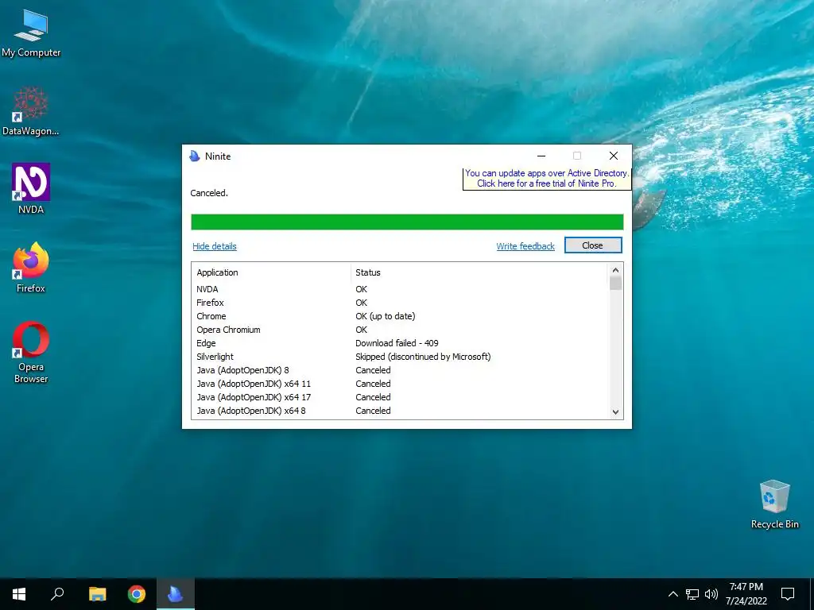Open the My Computer desktop icon

pyautogui.click(x=31, y=33)
